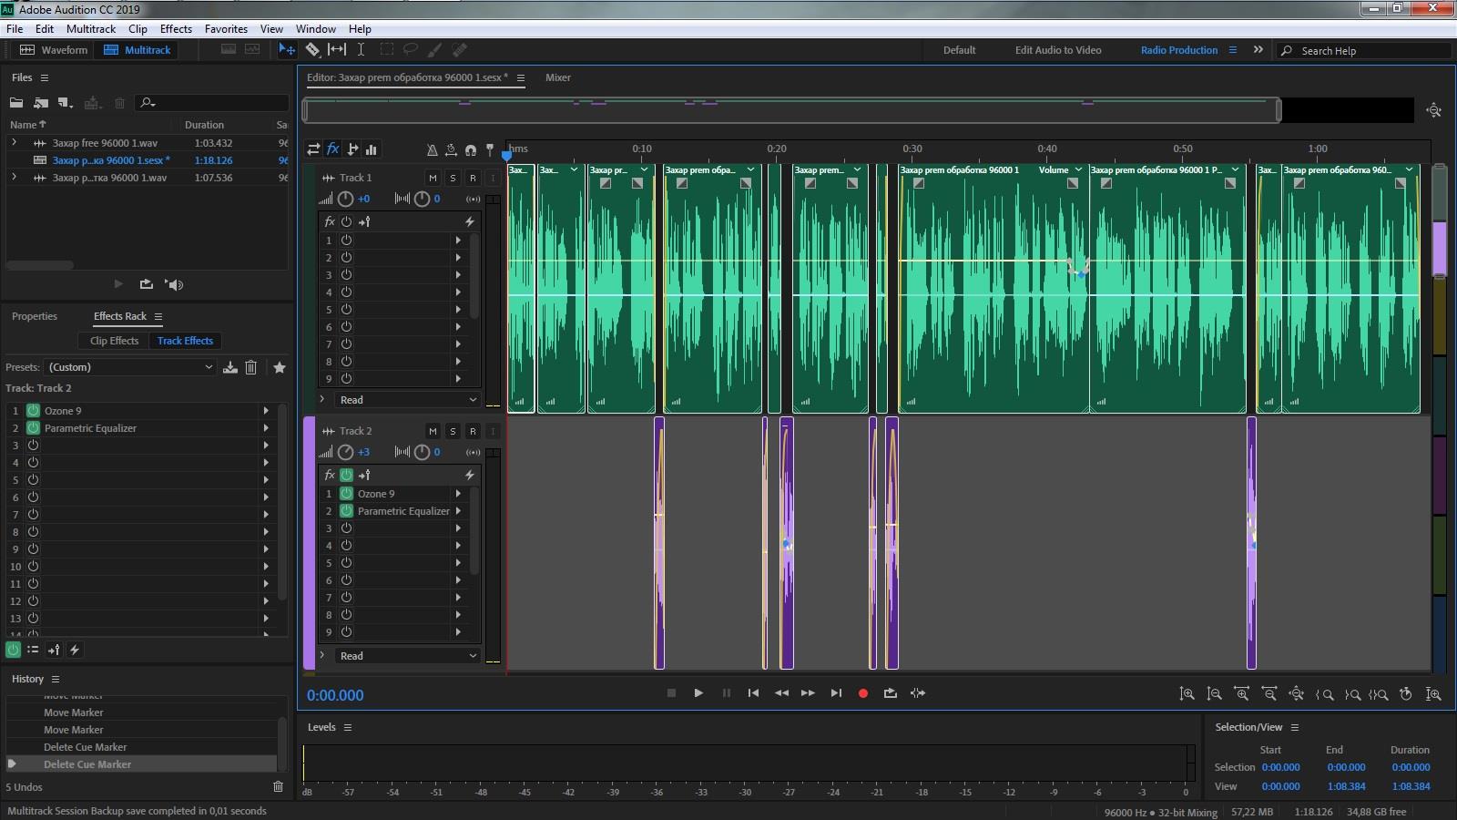Switch to the Mixer tab
Screen dimensions: 1457x820
pyautogui.click(x=557, y=77)
